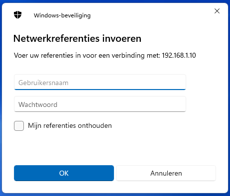Focus the Gebruikersnaam input field
The width and height of the screenshot is (230, 196).
(x=100, y=82)
